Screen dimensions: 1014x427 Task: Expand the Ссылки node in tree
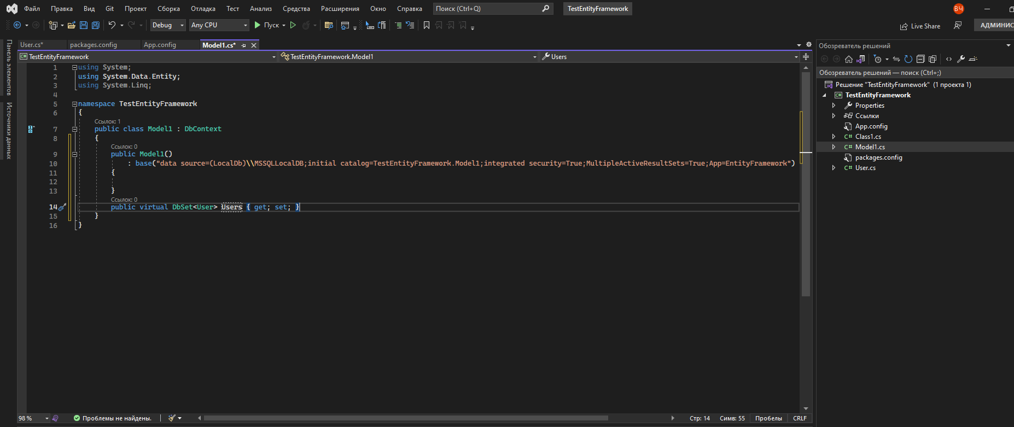[x=834, y=116]
